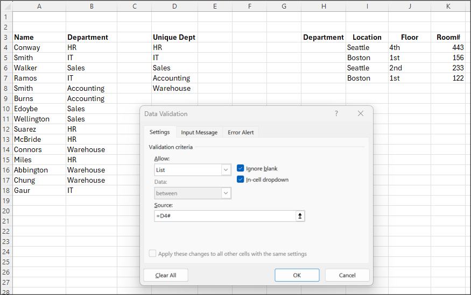Image resolution: width=471 pixels, height=295 pixels.
Task: Click the cell containing Ramos
Action: [x=39, y=78]
